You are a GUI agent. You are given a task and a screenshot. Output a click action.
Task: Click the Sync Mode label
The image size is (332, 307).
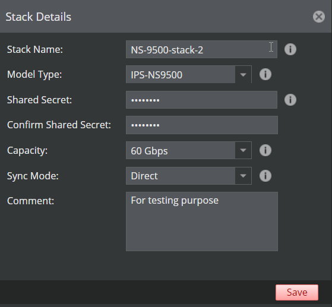click(x=33, y=176)
